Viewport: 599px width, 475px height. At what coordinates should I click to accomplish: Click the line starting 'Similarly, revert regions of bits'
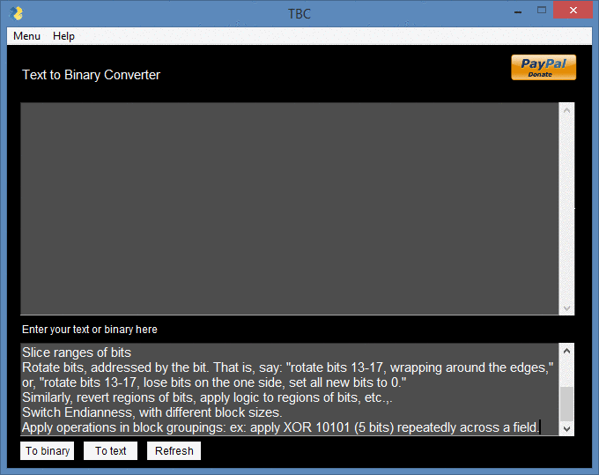pyautogui.click(x=207, y=397)
